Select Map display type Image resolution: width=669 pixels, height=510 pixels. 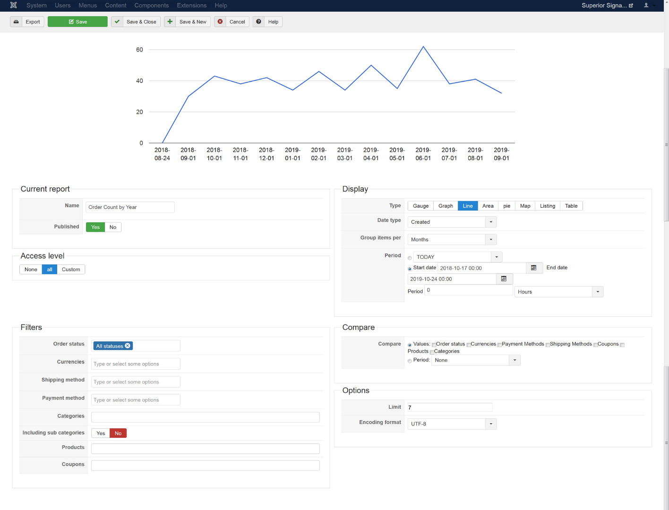pyautogui.click(x=525, y=206)
